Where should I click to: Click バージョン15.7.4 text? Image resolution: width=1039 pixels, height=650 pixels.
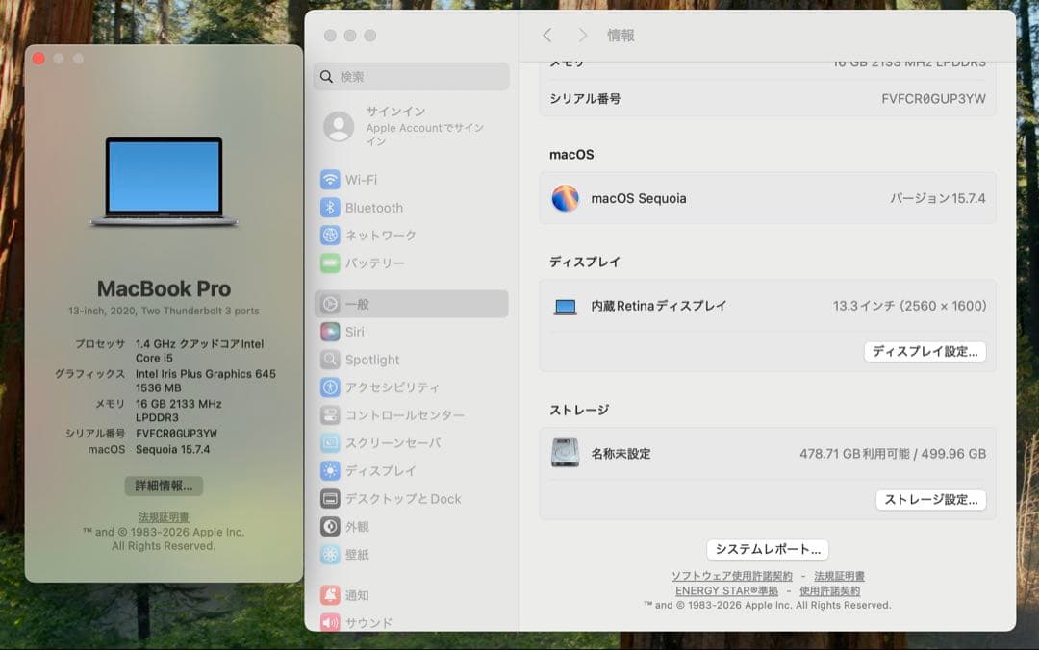click(x=938, y=198)
